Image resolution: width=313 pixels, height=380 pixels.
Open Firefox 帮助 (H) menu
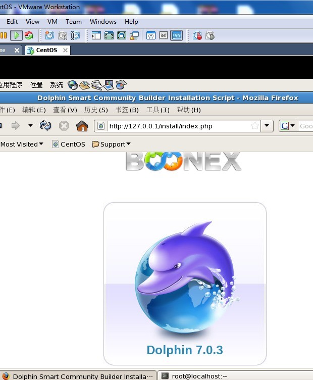coord(189,110)
